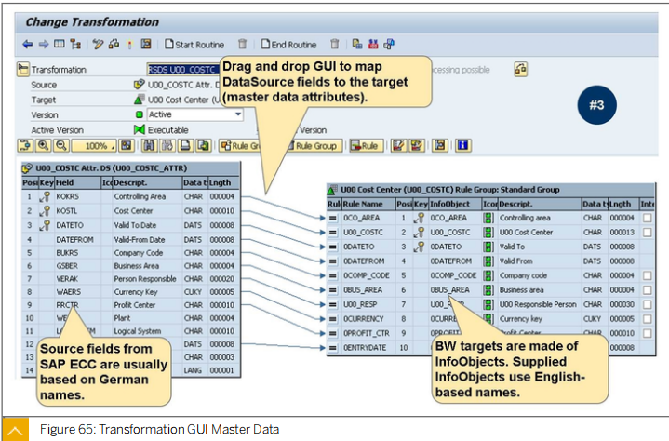The width and height of the screenshot is (669, 441).
Task: Select the DATEFROM source field
Action: pos(74,240)
